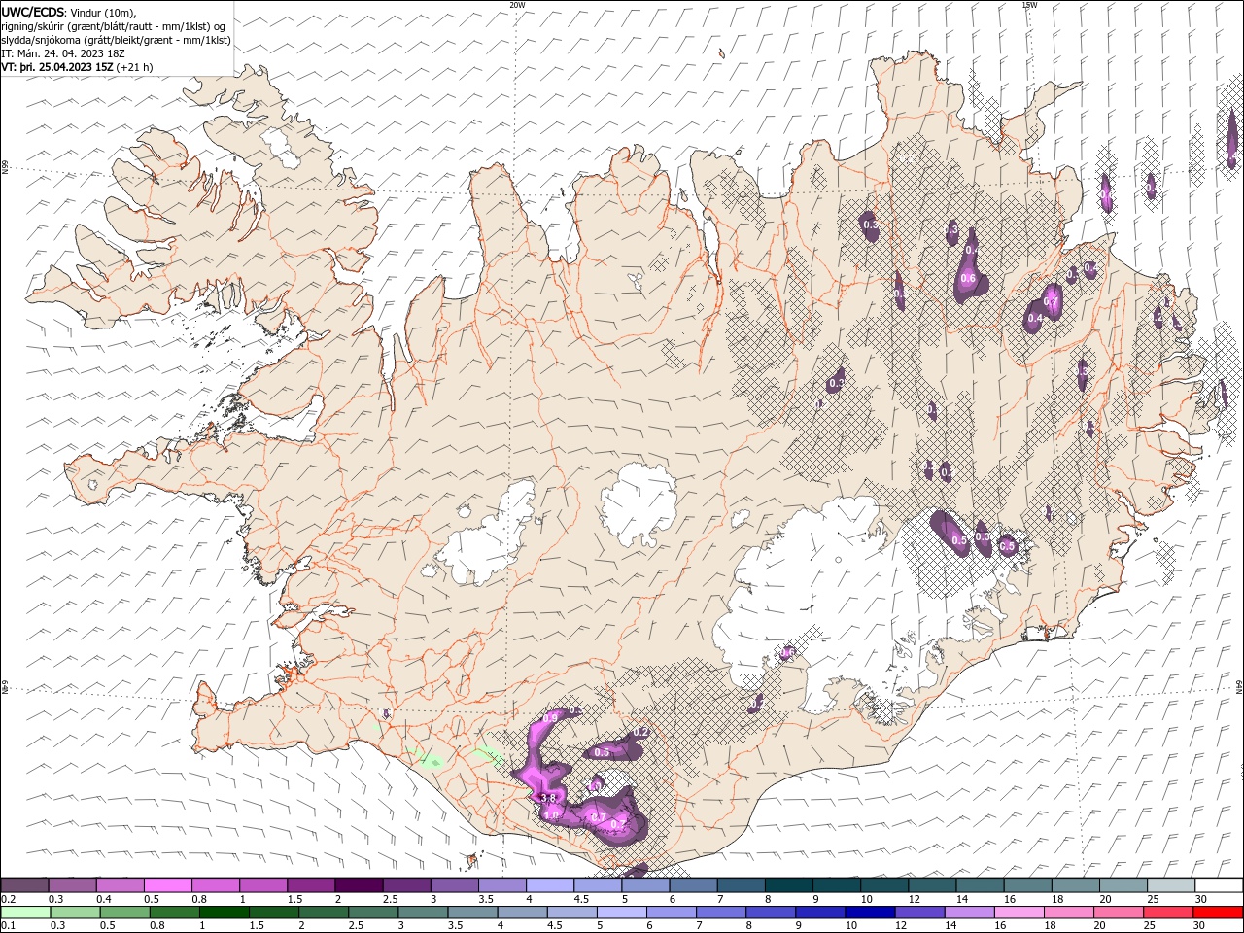
Task: Pick the white top-row swatch starting at 30
Action: (1219, 885)
